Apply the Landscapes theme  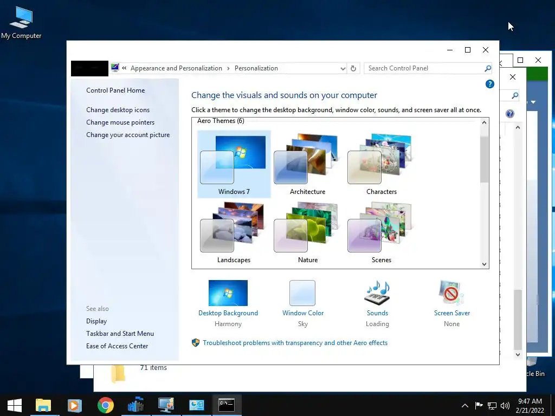click(x=234, y=233)
